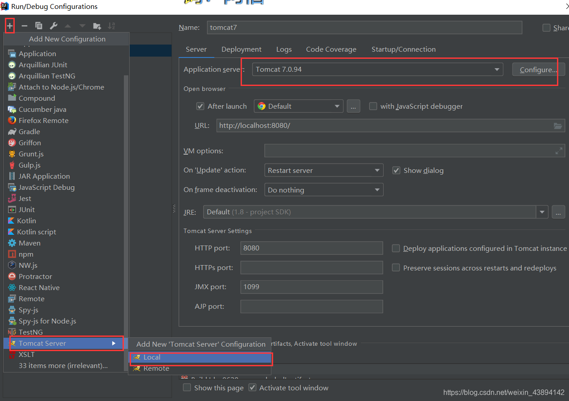Screen dimensions: 569x401
Task: Select the Maven gear icon
Action: point(12,243)
